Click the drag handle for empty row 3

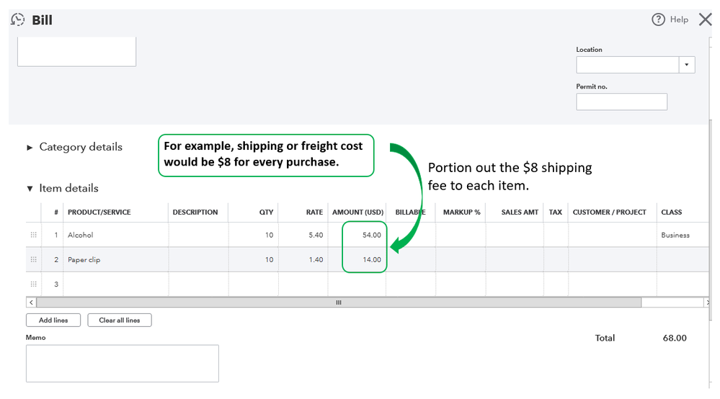point(33,284)
